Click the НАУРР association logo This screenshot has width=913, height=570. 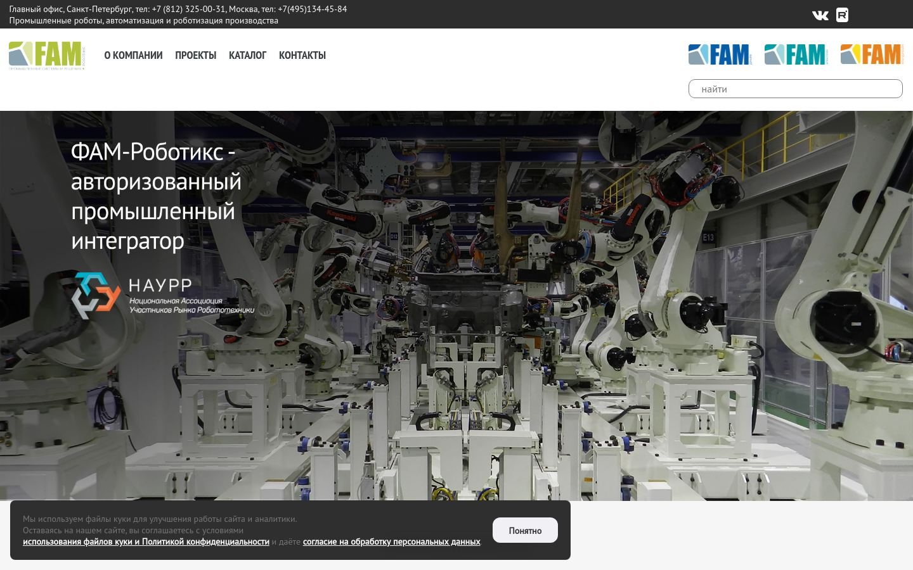[x=163, y=296]
